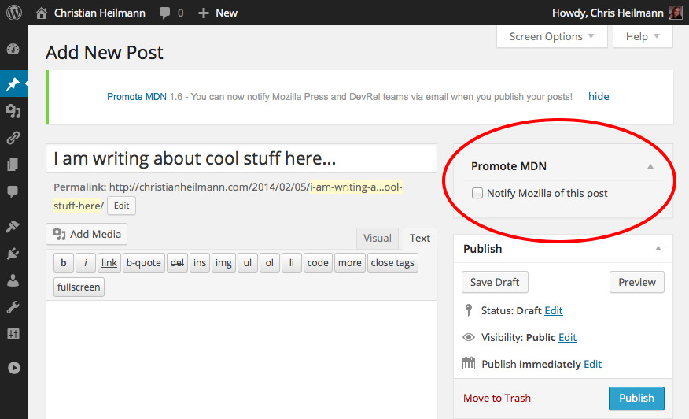Open Tools wrench icon in sidebar
This screenshot has width=689, height=419.
13,307
